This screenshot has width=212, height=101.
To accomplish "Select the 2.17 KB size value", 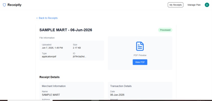I will pos(77,48).
